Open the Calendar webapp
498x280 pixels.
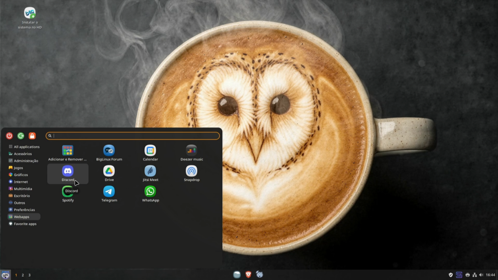click(x=150, y=151)
